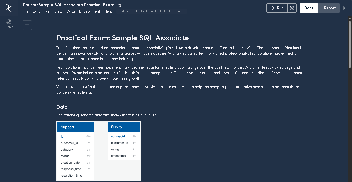352x182 pixels.
Task: Toggle the Survey table header selection
Action: [123, 127]
